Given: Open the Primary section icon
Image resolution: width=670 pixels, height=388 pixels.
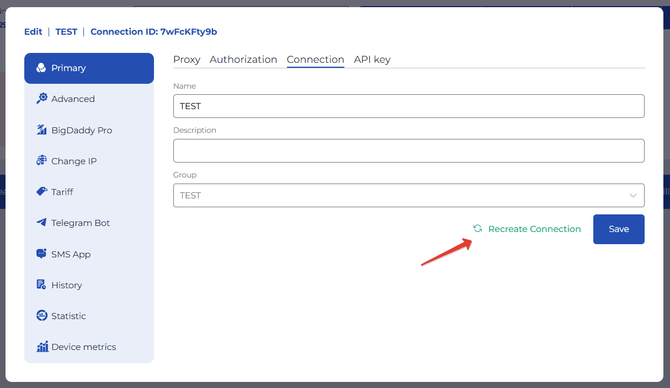Looking at the screenshot, I should point(41,68).
